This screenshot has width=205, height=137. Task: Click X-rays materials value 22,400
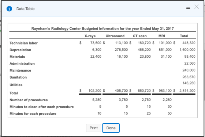(x=96, y=57)
